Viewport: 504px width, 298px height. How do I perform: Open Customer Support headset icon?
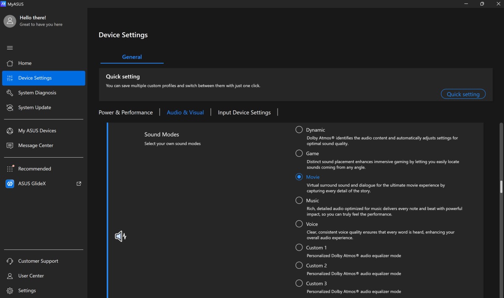coord(10,261)
